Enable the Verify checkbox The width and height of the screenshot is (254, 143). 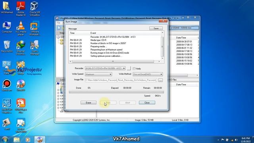pyautogui.click(x=134, y=69)
